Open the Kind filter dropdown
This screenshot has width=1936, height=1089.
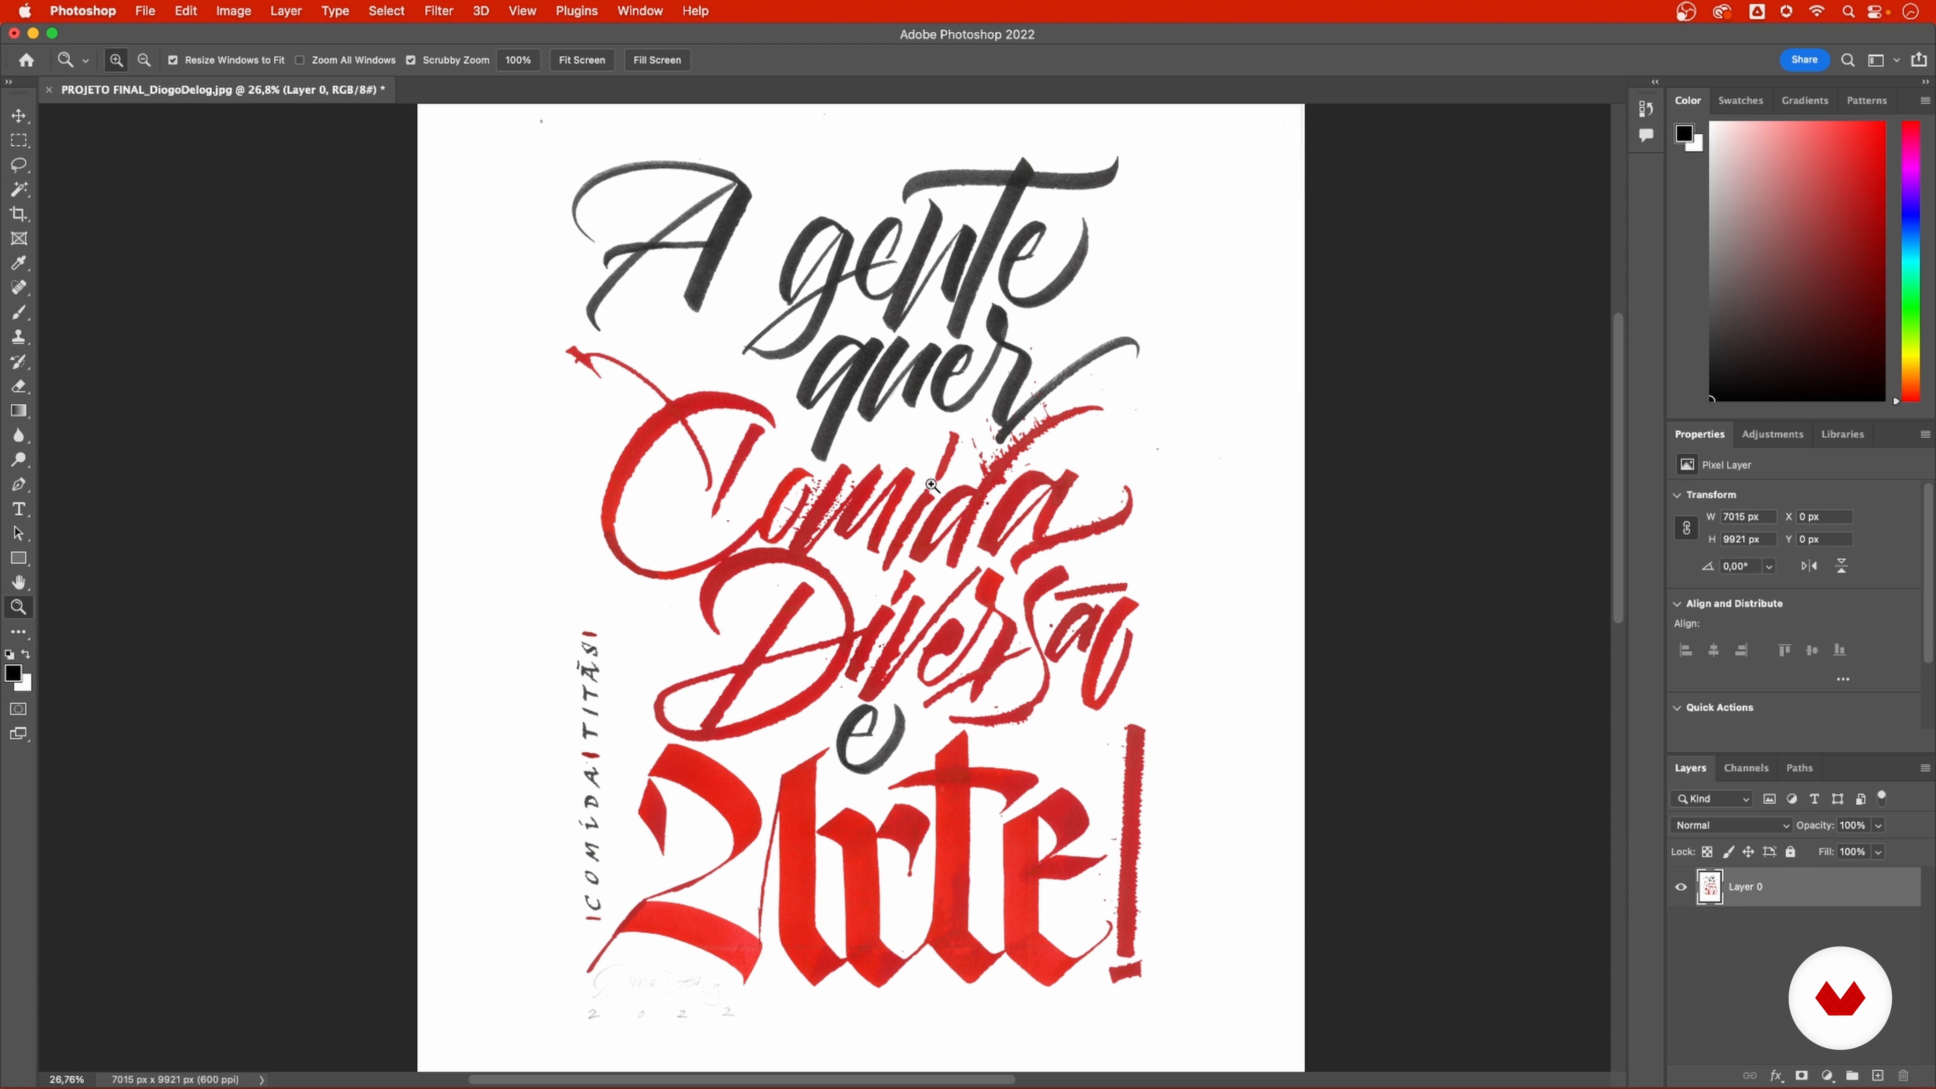[x=1713, y=799]
